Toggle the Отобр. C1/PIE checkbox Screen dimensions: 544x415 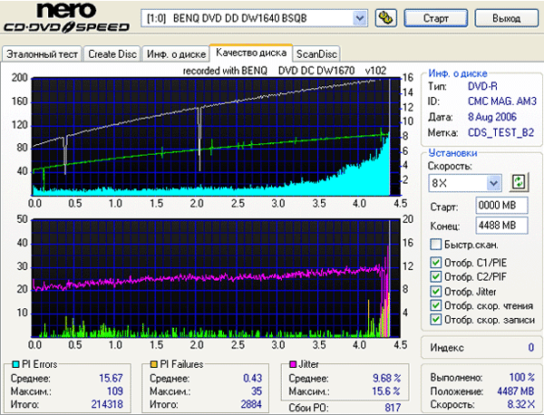(436, 264)
